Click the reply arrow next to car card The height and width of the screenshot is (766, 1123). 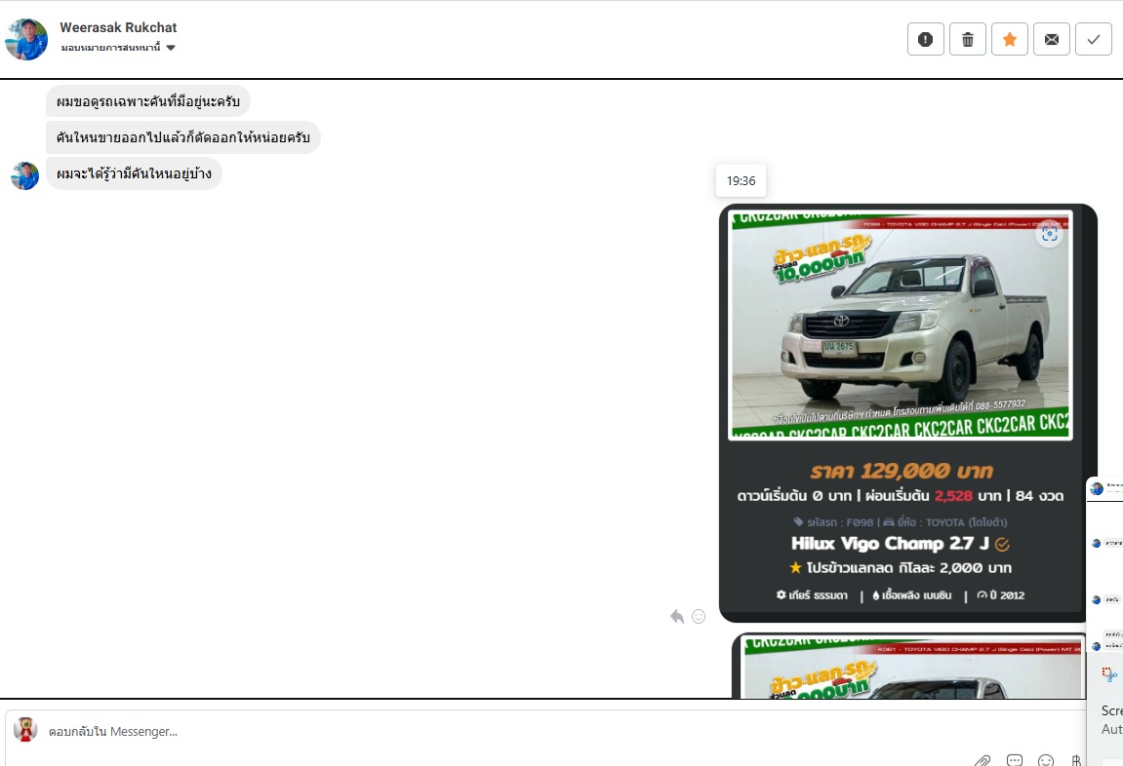click(677, 617)
